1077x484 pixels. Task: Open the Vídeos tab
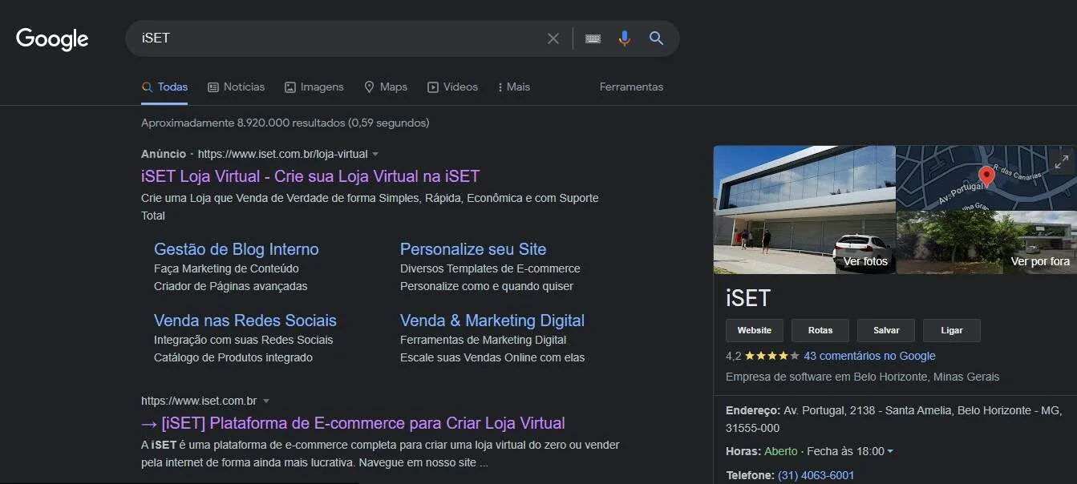tap(452, 87)
